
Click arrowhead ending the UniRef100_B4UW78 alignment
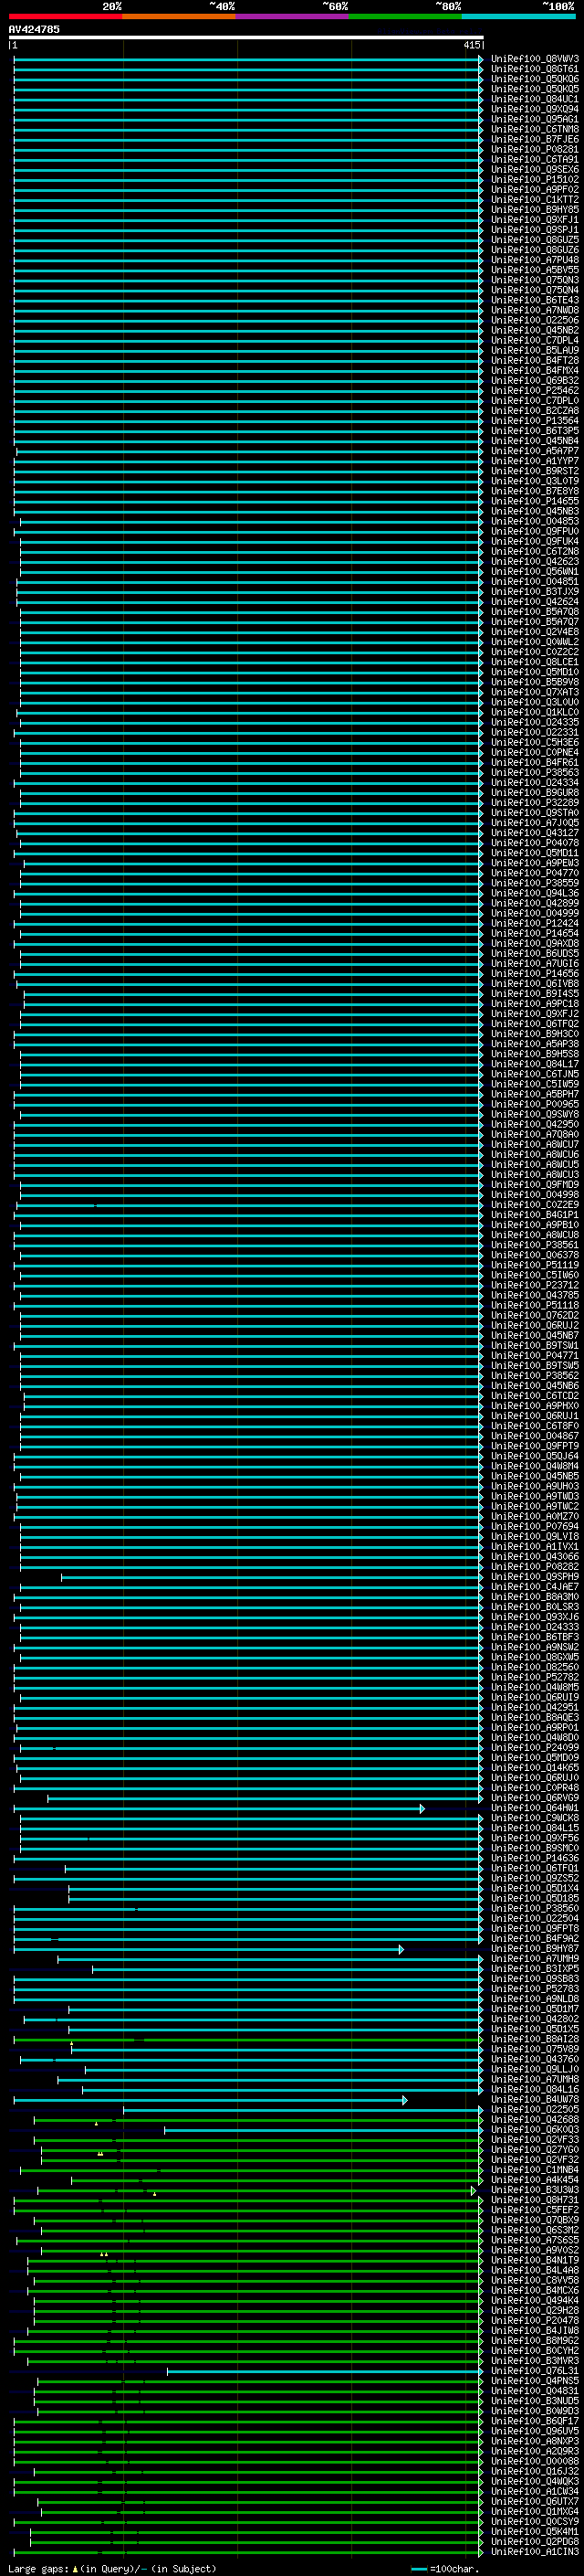point(404,2100)
